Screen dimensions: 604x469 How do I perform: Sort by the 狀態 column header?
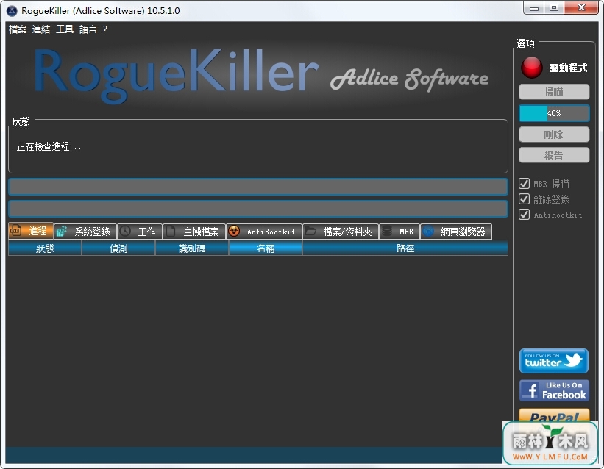[x=45, y=248]
